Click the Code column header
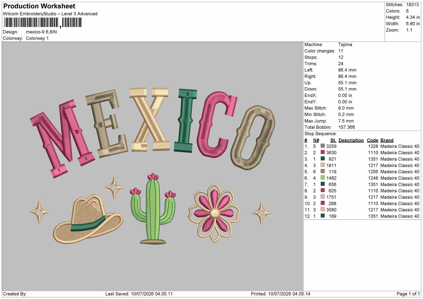The height and width of the screenshot is (299, 423). (372, 140)
